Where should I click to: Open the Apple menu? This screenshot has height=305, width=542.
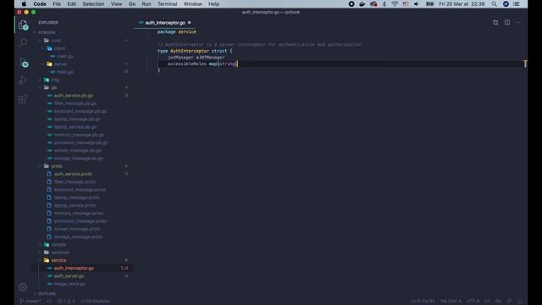[x=24, y=4]
